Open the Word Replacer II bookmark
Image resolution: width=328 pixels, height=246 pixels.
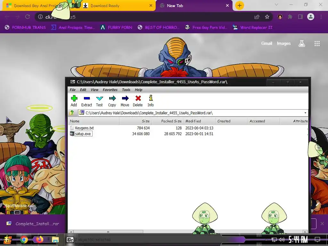pos(253,28)
